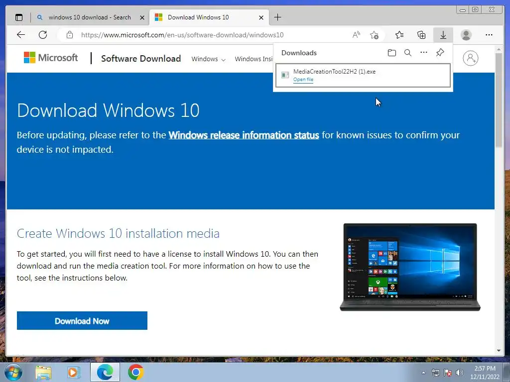The image size is (510, 382).
Task: Add this page to favorites star icon
Action: 374,35
